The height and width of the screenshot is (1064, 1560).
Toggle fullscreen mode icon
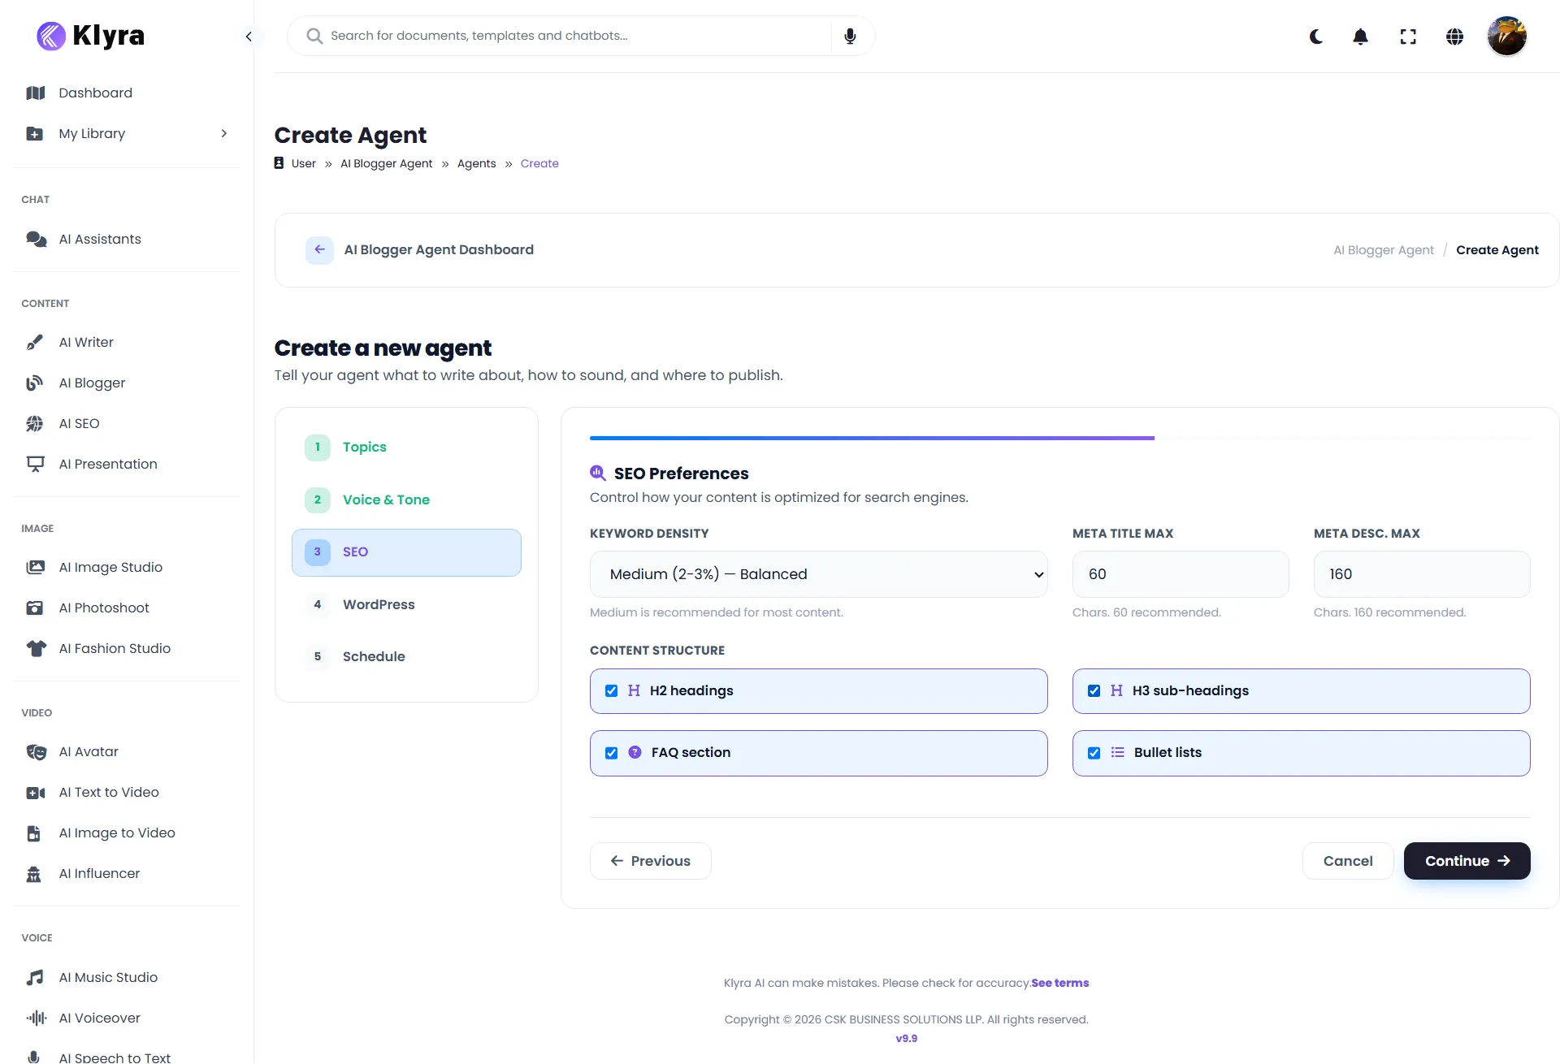tap(1408, 37)
